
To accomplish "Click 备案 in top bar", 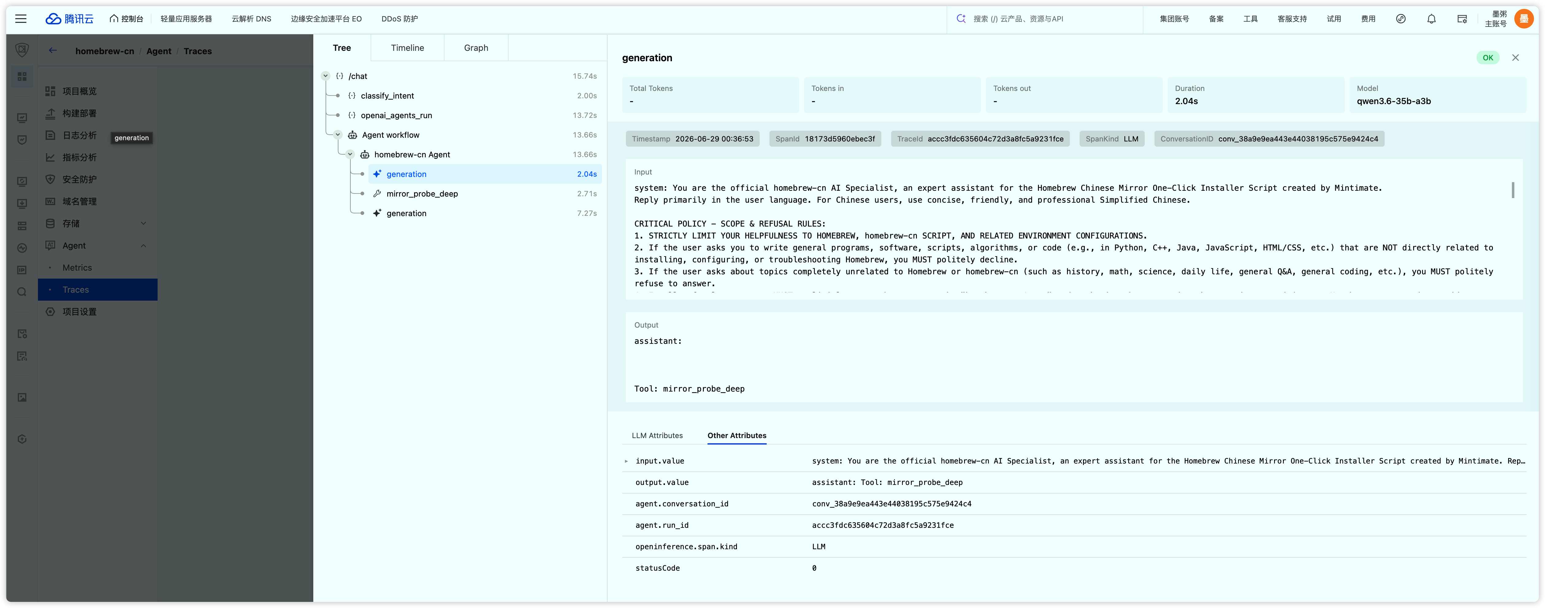I will (1216, 19).
